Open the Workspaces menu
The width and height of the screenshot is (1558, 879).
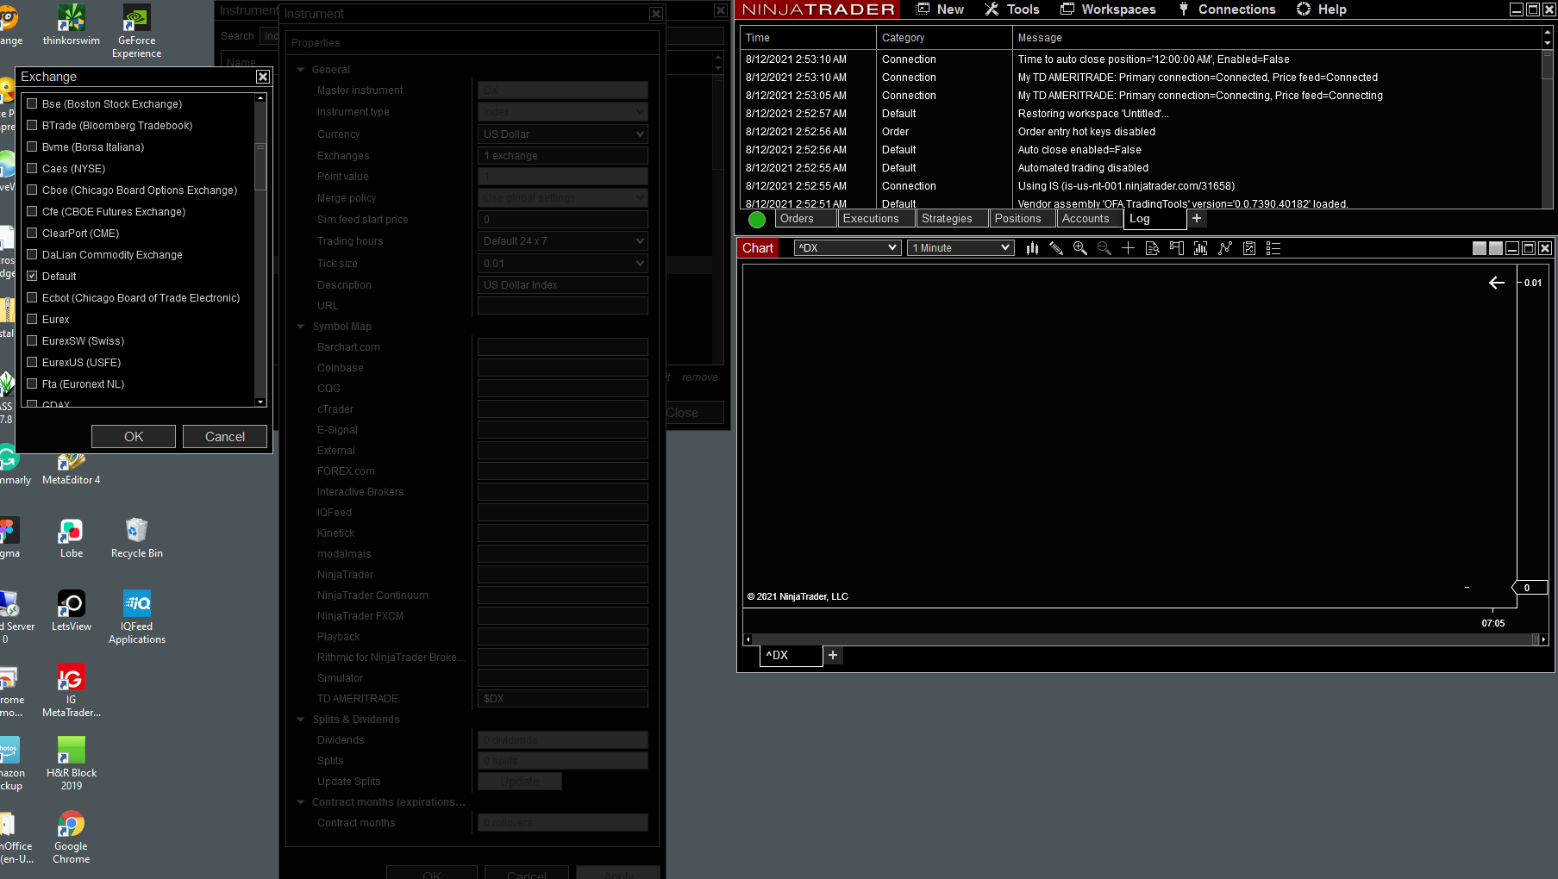point(1108,9)
